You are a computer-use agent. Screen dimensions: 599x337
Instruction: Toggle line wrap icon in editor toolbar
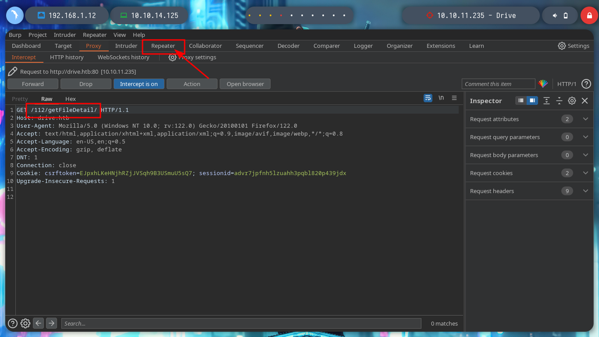[x=428, y=98]
